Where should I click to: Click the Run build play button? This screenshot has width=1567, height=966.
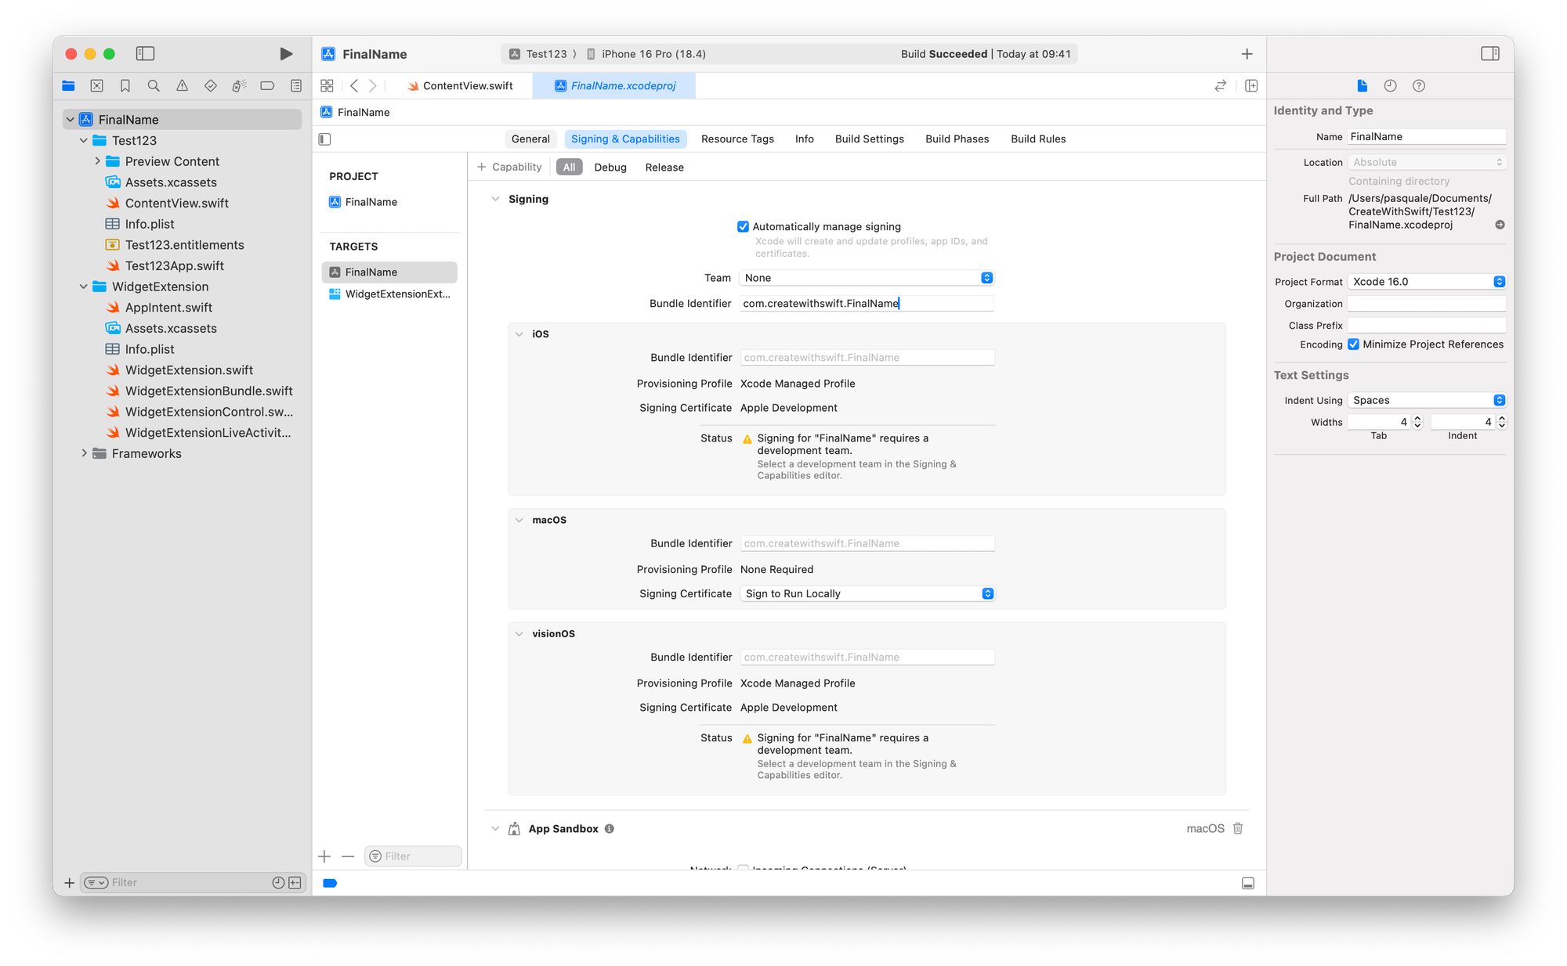pos(286,54)
